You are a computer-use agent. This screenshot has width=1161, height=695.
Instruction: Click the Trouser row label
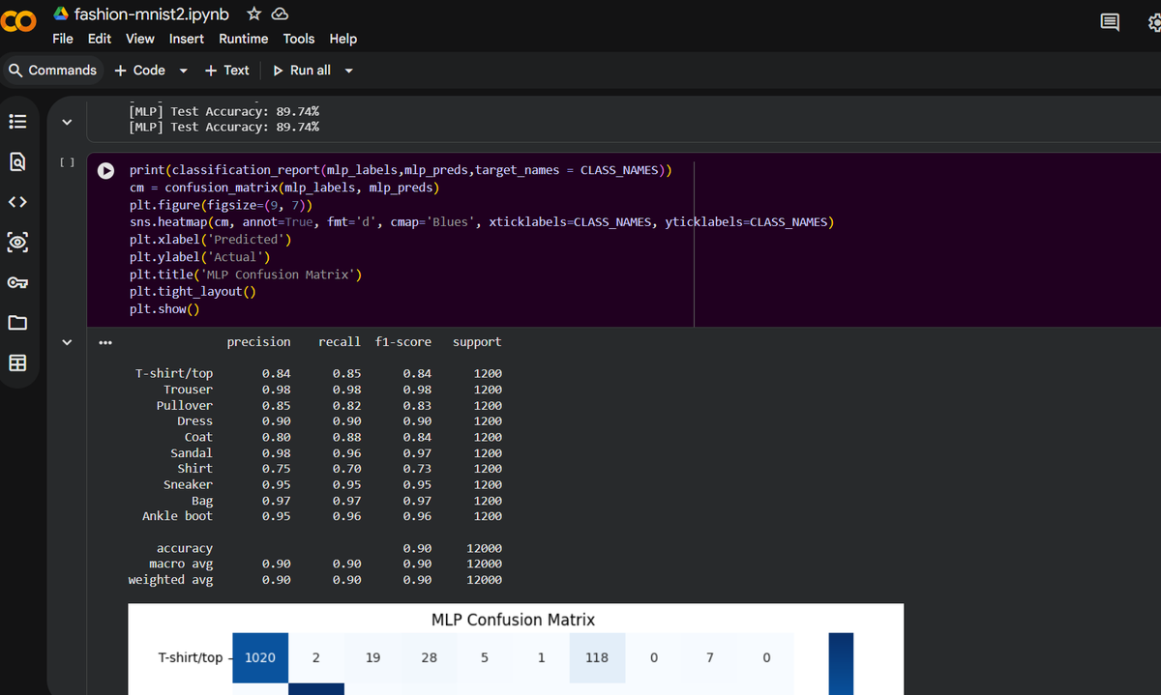click(188, 390)
